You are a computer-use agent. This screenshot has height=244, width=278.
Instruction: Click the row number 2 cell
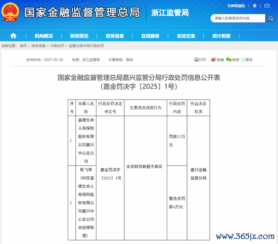pos(72,203)
